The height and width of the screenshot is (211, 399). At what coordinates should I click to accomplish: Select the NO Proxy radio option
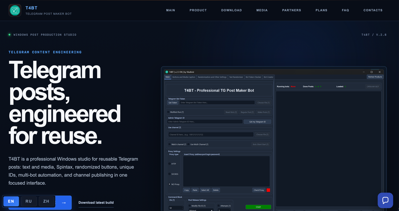(169, 184)
